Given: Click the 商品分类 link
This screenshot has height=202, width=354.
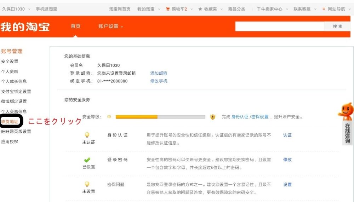Looking at the screenshot, I should [x=236, y=9].
